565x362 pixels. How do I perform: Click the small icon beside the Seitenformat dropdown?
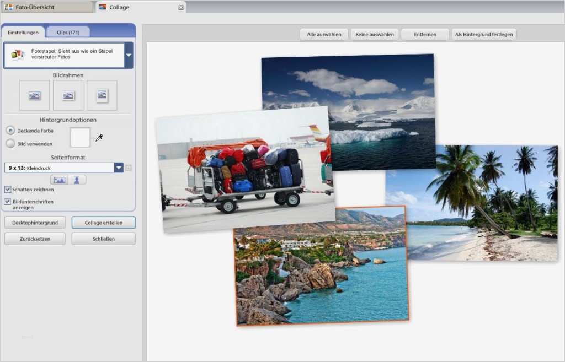pyautogui.click(x=129, y=168)
